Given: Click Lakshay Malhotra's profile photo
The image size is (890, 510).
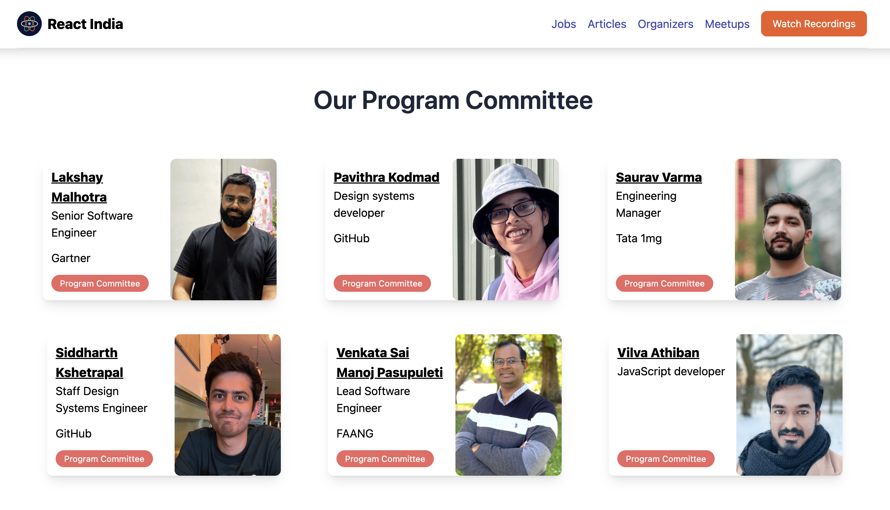Looking at the screenshot, I should [223, 229].
